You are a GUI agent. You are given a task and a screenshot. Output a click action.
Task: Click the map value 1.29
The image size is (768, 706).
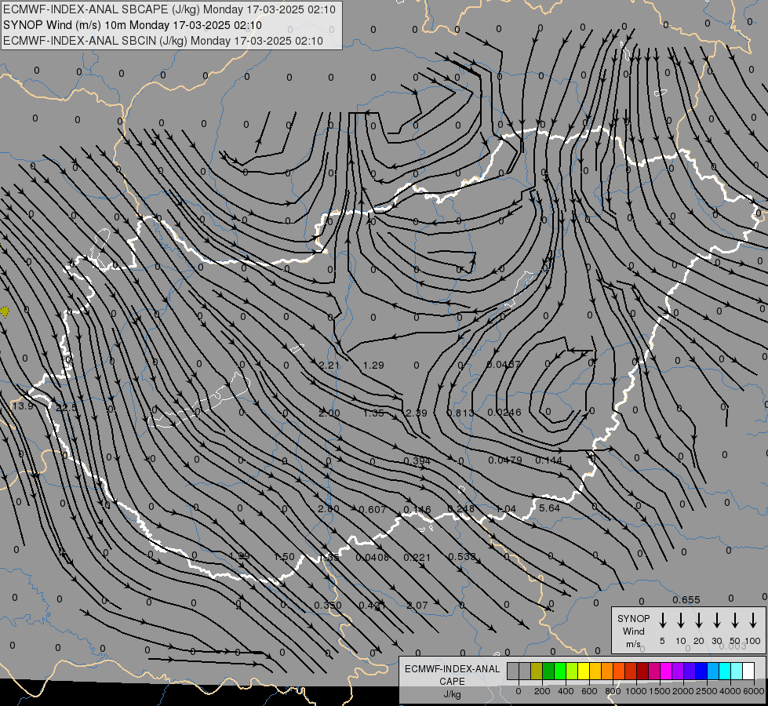coord(373,365)
